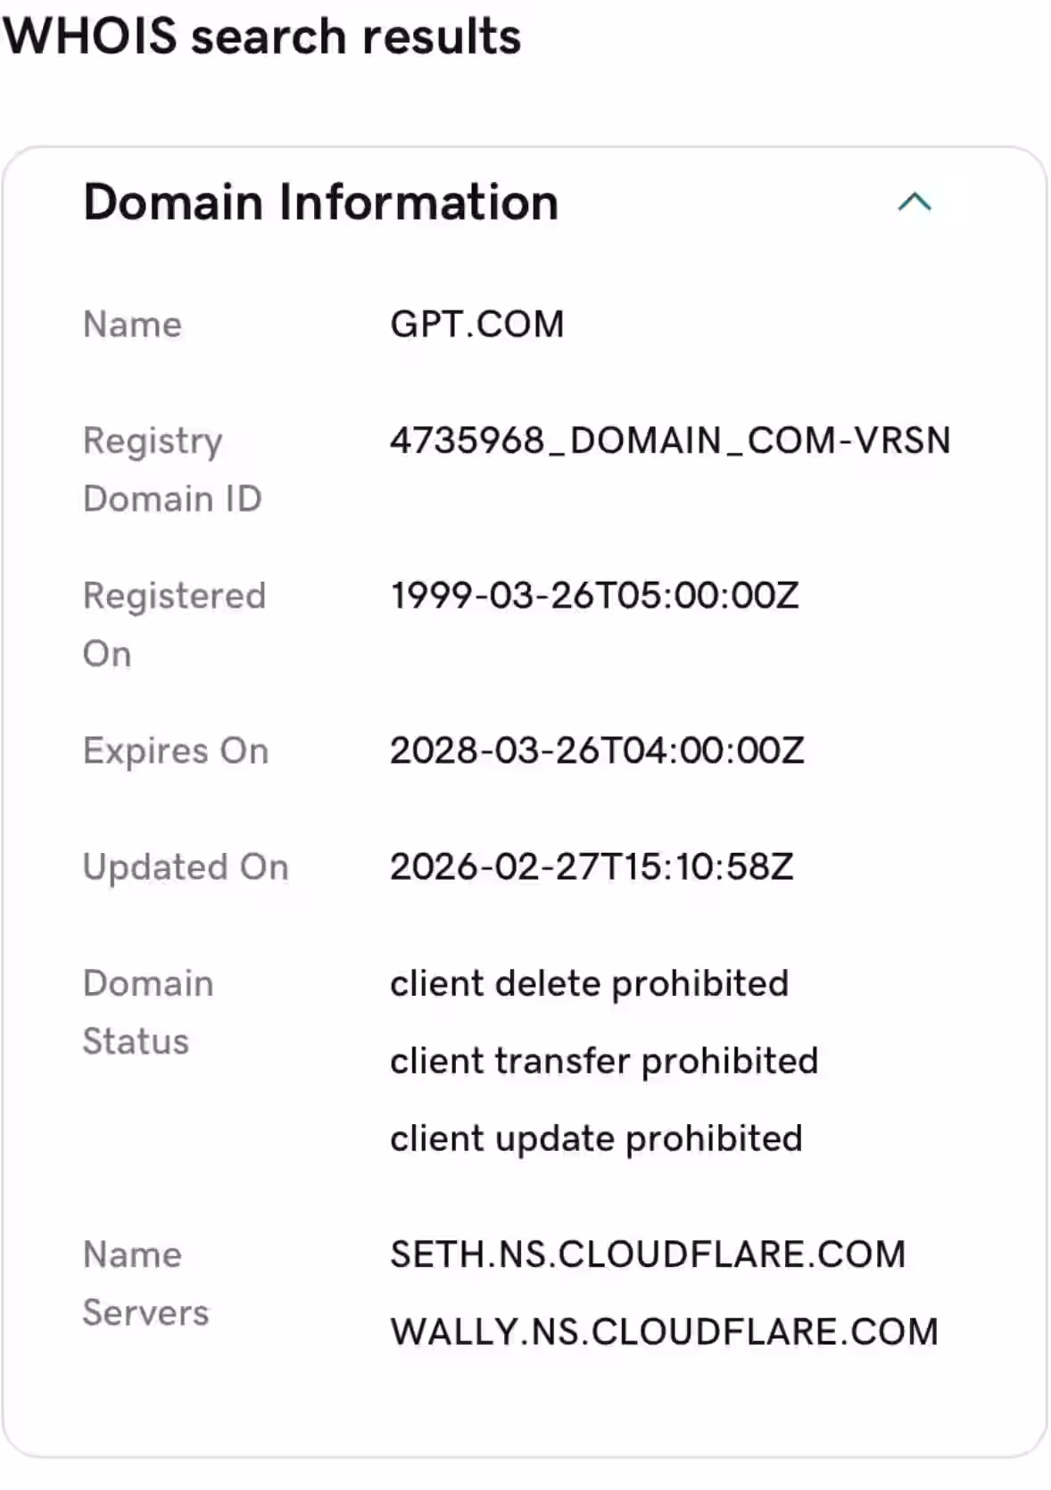The height and width of the screenshot is (1490, 1051).
Task: Click the Registry Domain ID label
Action: 171,469
